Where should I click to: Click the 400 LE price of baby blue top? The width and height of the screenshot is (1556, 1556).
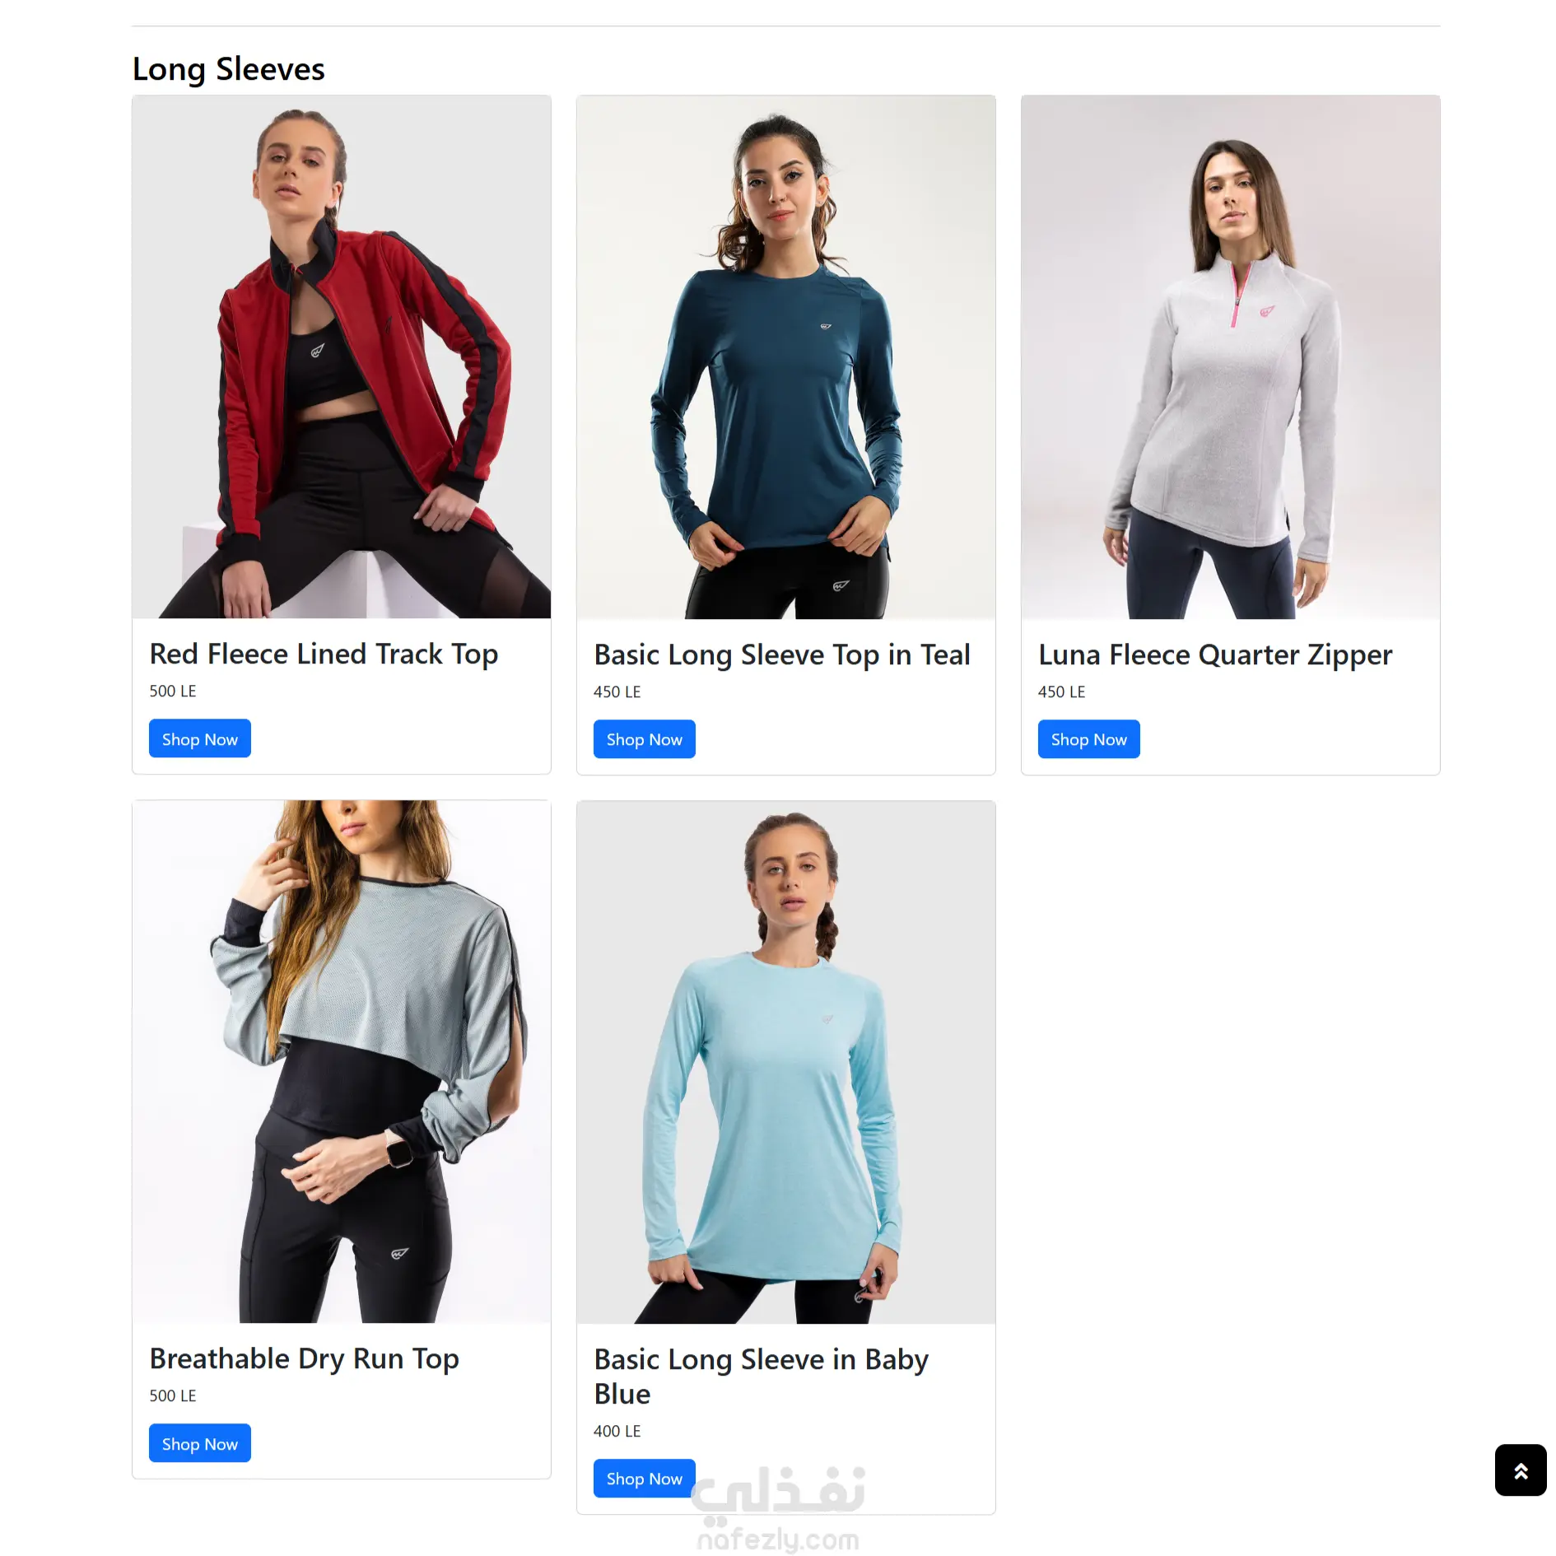617,1431
